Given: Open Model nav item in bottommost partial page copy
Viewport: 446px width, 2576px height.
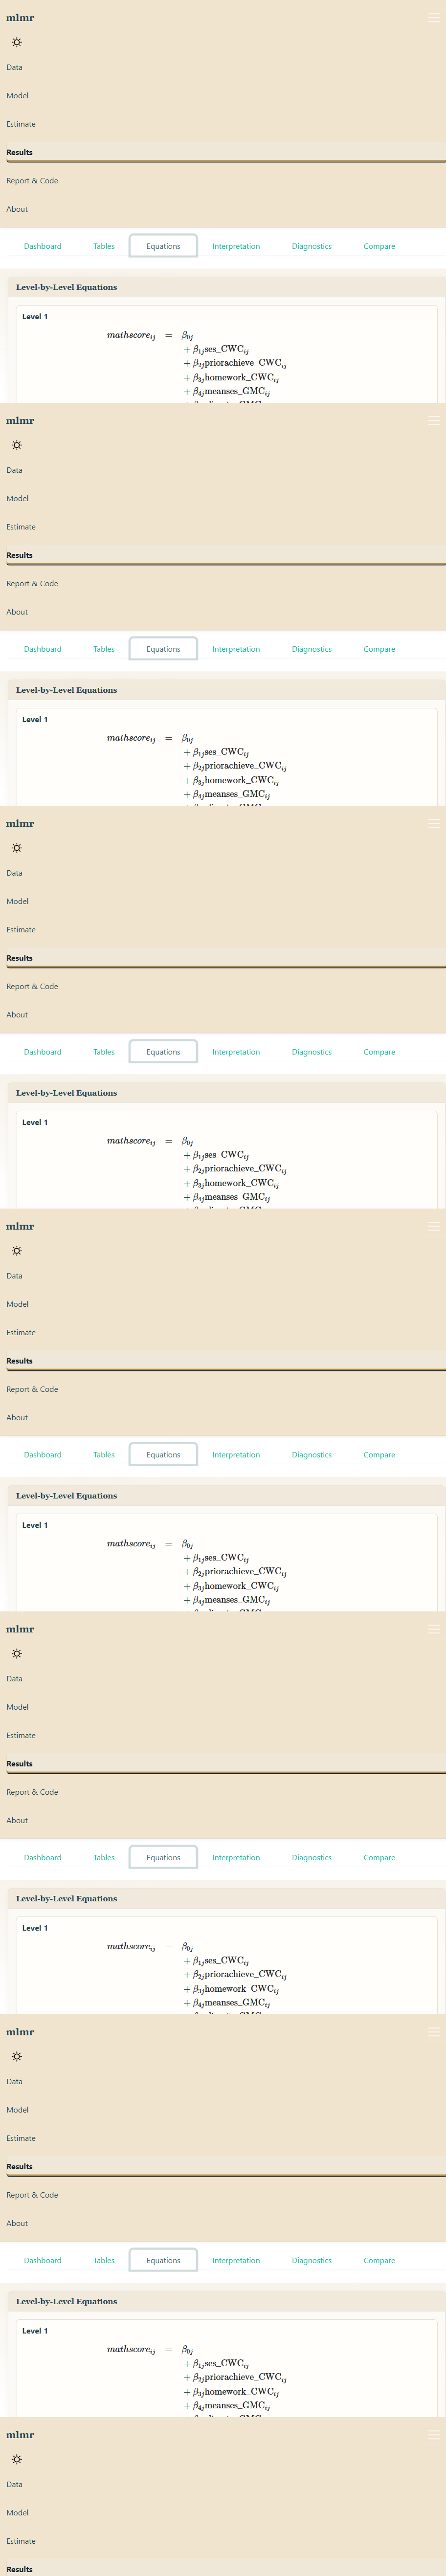Looking at the screenshot, I should pos(17,2513).
